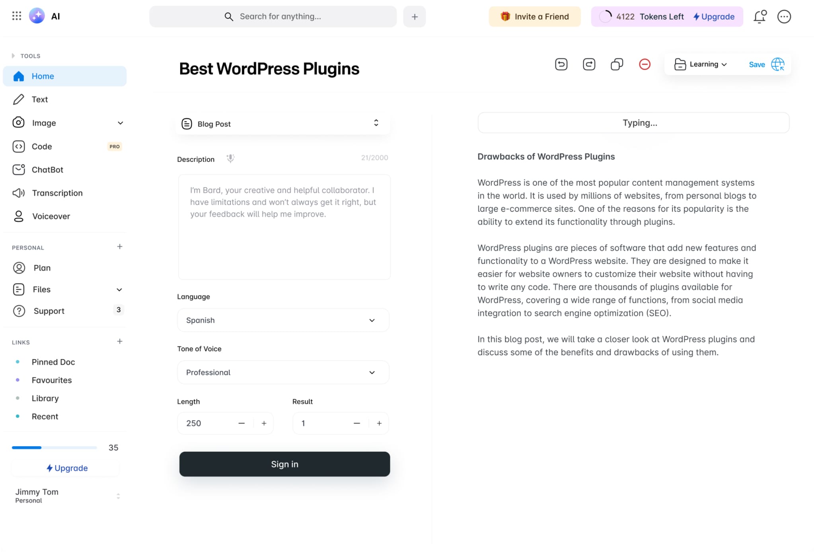This screenshot has height=552, width=814.
Task: Open the Blog Post template selector
Action: 282,124
